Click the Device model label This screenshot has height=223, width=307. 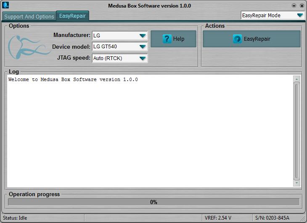point(71,47)
